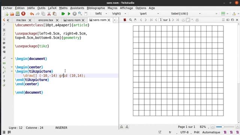This screenshot has height=135, width=240.
Task: Open the LaTeX menu
Action: point(52,8)
